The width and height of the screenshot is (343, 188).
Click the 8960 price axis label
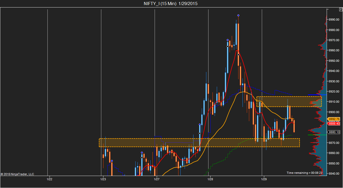pos(334,50)
